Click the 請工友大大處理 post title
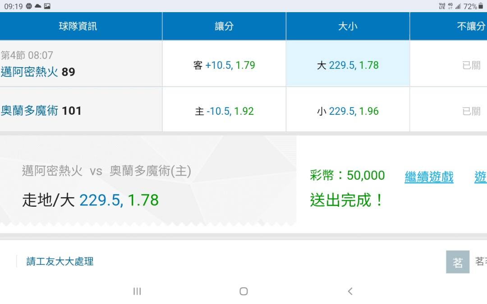This screenshot has width=487, height=304. point(60,262)
